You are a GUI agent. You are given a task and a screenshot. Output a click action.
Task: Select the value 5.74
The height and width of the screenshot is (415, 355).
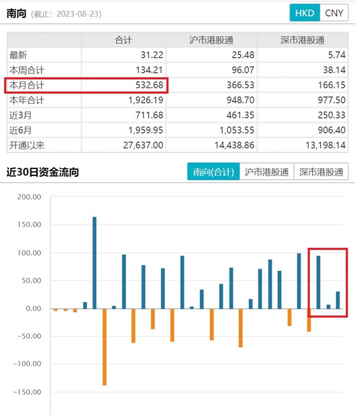[x=336, y=55]
